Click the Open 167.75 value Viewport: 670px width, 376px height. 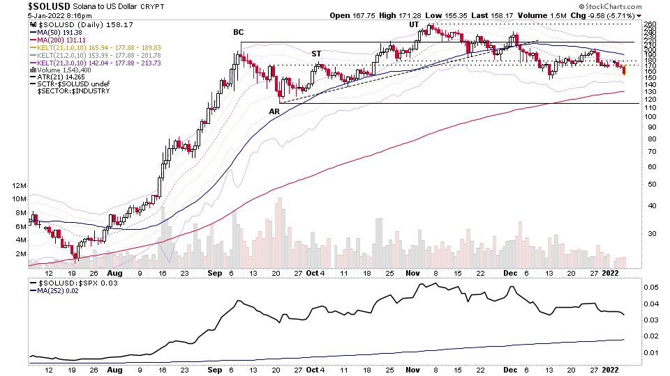pos(352,15)
